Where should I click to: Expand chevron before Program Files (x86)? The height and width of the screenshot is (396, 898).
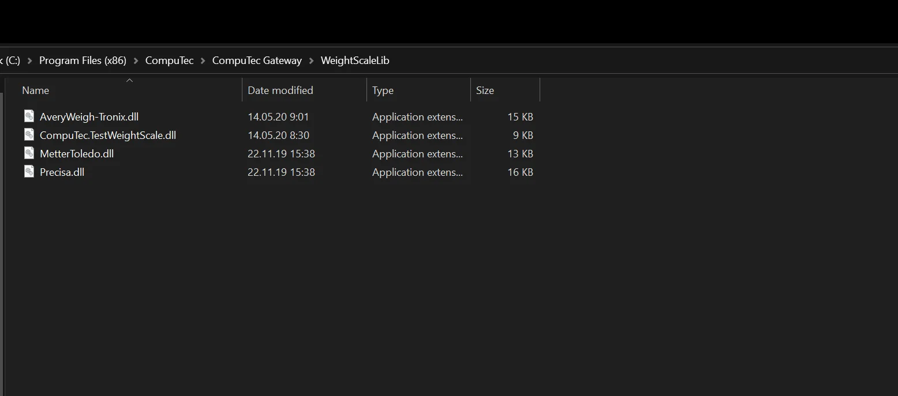[x=30, y=61]
